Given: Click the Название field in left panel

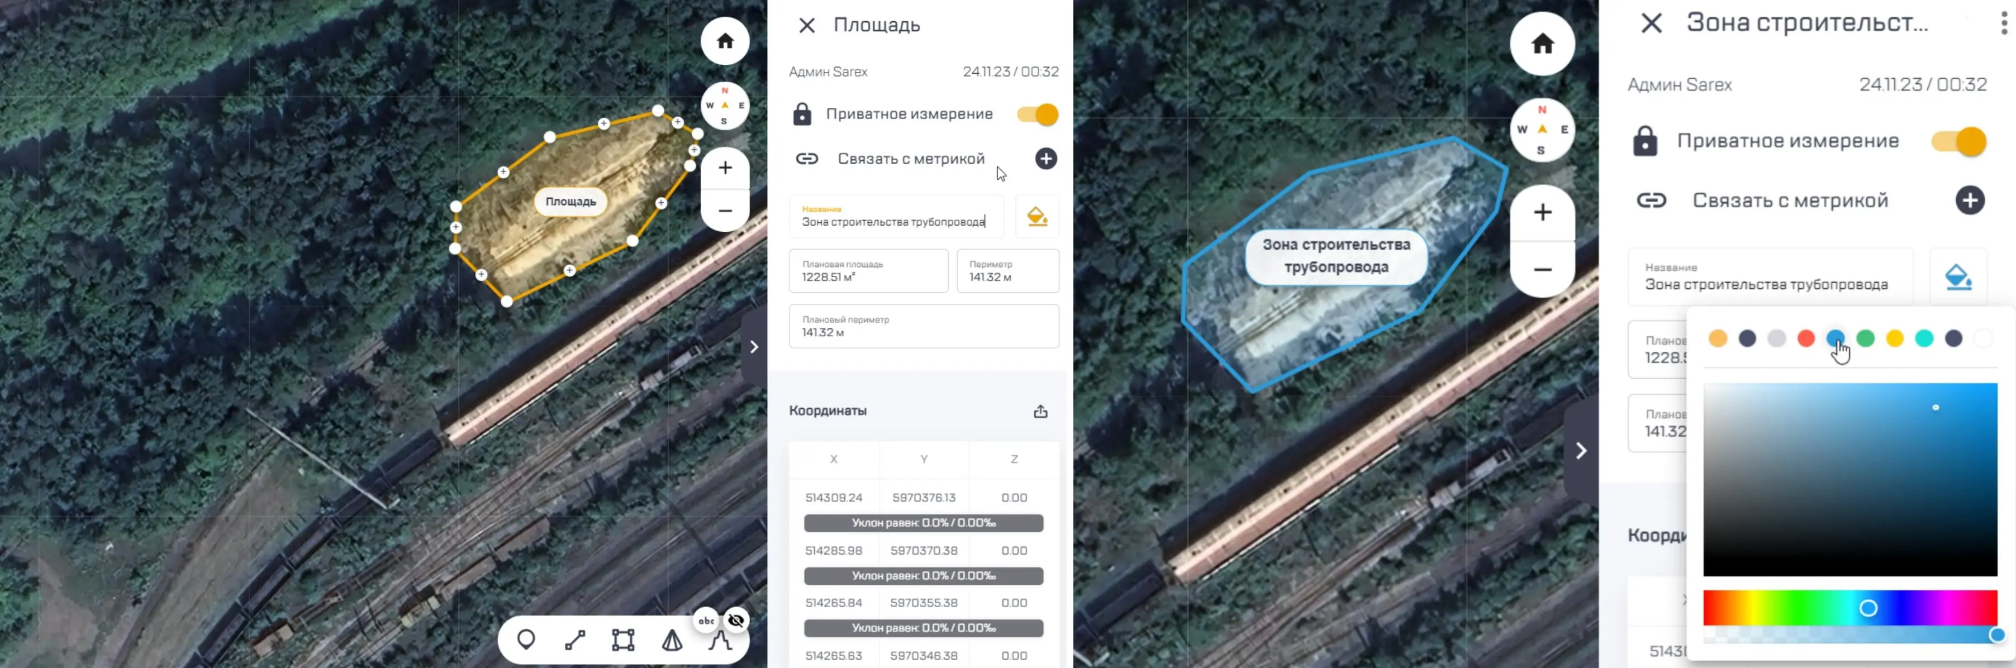Looking at the screenshot, I should coord(895,217).
